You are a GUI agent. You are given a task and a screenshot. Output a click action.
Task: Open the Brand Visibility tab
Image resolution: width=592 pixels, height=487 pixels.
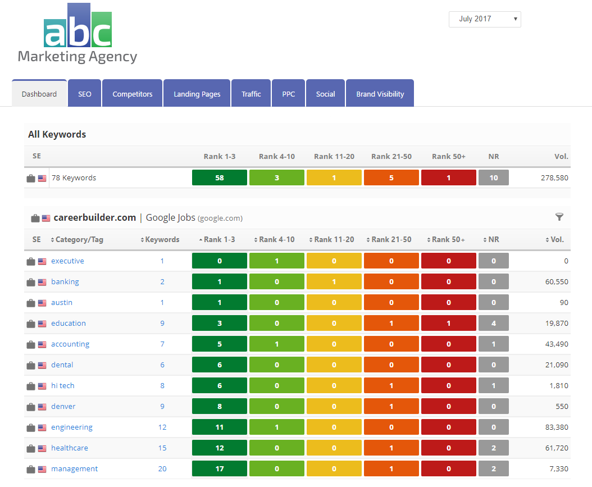[x=380, y=94]
